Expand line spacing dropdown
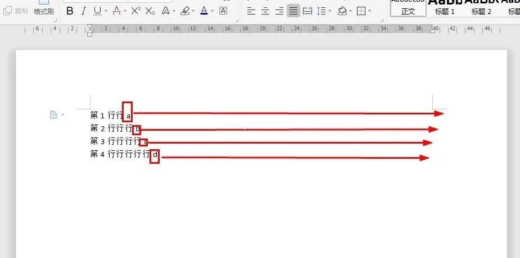520x258 pixels. click(329, 11)
